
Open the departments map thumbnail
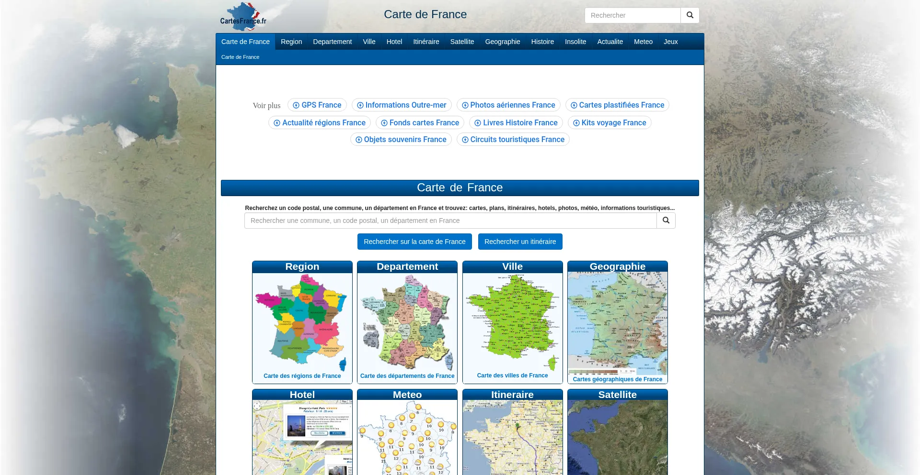(407, 323)
